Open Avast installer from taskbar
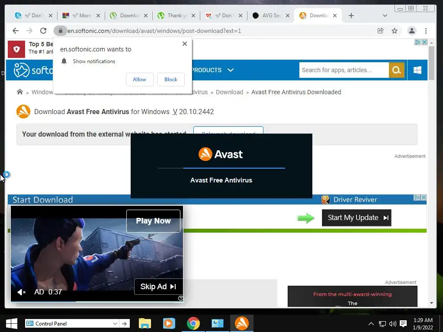 point(242,323)
